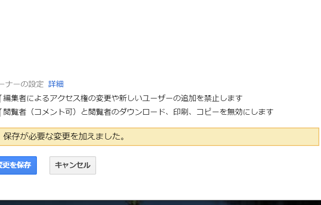Toggle the checkbox disabling download, print, and copy

click(0, 112)
